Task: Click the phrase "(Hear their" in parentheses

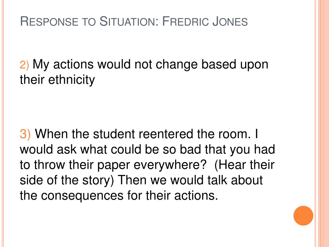Action: 244,165
